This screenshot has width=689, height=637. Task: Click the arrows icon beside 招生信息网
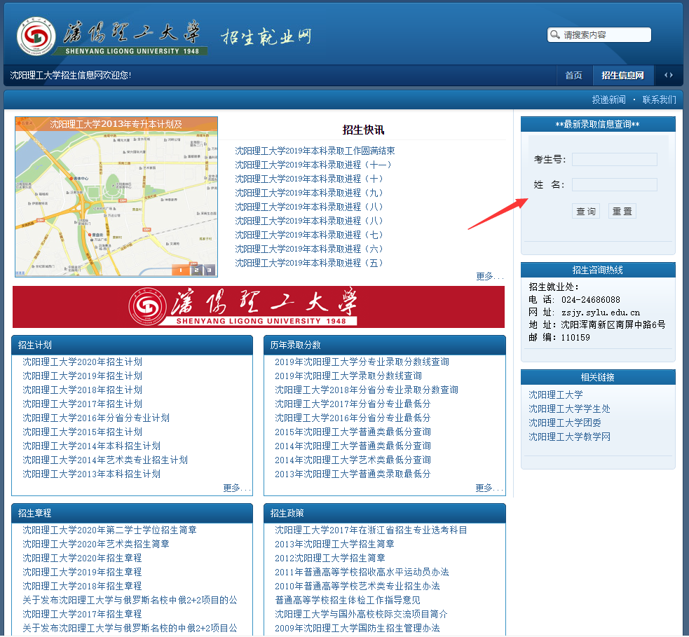(669, 75)
